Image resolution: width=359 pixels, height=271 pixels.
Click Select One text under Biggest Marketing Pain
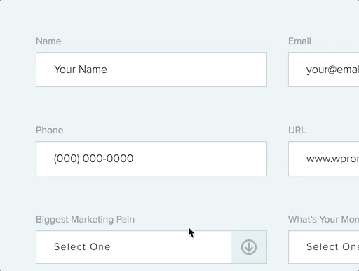[82, 247]
